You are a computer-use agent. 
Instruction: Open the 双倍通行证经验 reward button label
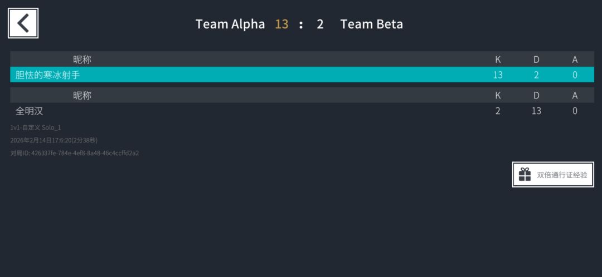pyautogui.click(x=562, y=175)
